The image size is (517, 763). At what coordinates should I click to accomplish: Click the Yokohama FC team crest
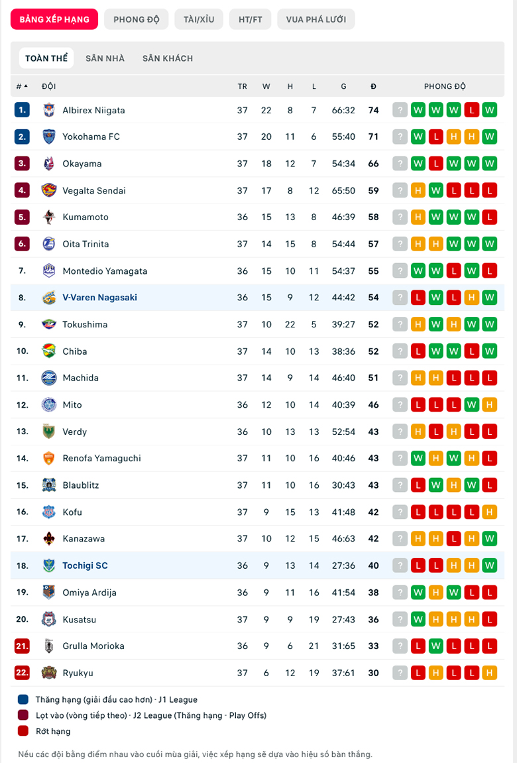48,137
